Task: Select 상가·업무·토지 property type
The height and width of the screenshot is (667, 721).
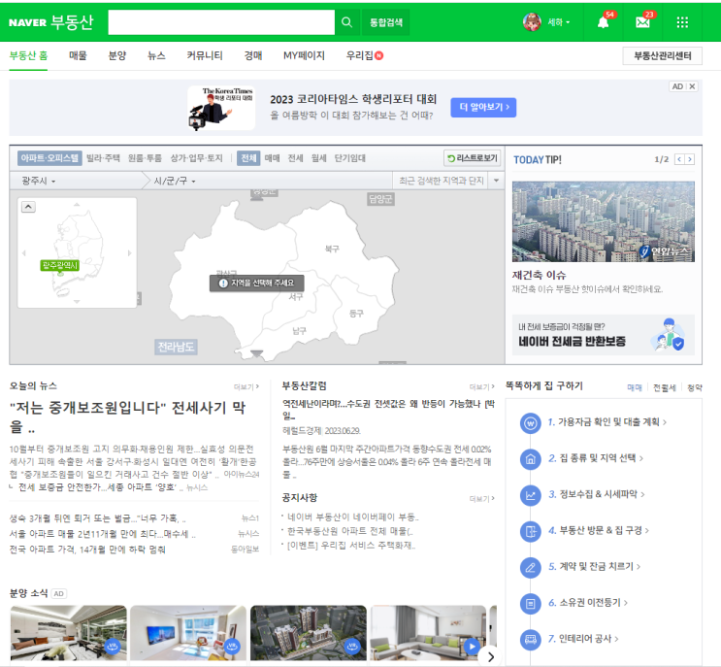Action: click(x=196, y=158)
